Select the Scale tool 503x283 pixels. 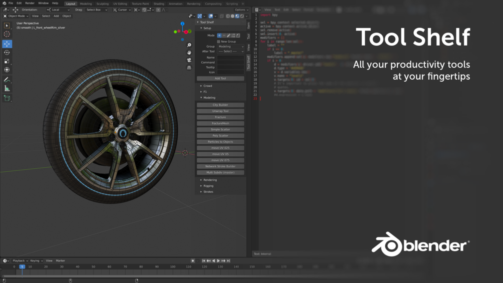(7, 61)
